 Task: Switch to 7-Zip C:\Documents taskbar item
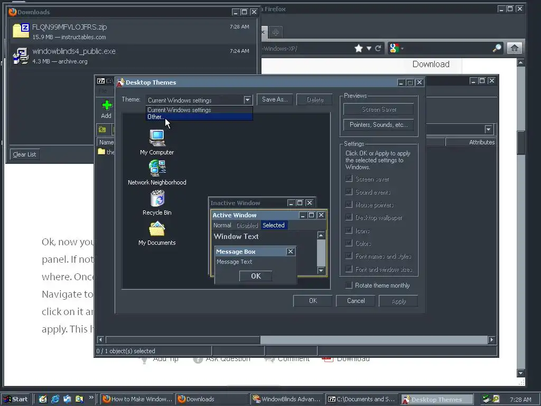point(361,399)
